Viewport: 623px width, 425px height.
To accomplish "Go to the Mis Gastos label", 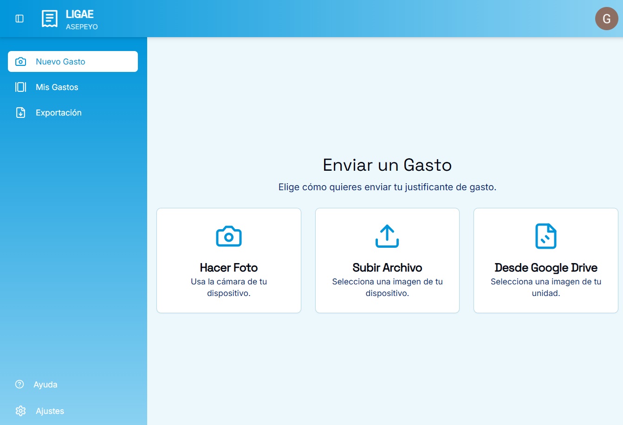I will [57, 87].
